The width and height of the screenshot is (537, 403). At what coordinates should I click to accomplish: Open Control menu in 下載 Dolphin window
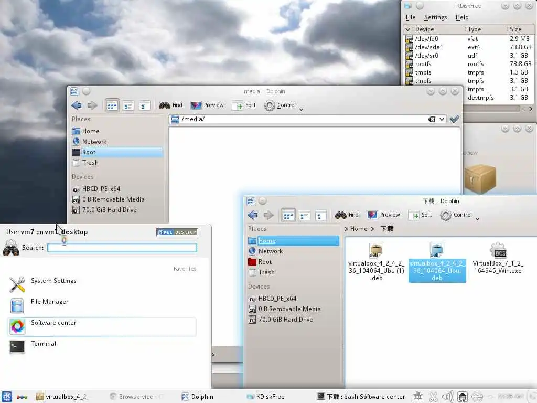[459, 215]
